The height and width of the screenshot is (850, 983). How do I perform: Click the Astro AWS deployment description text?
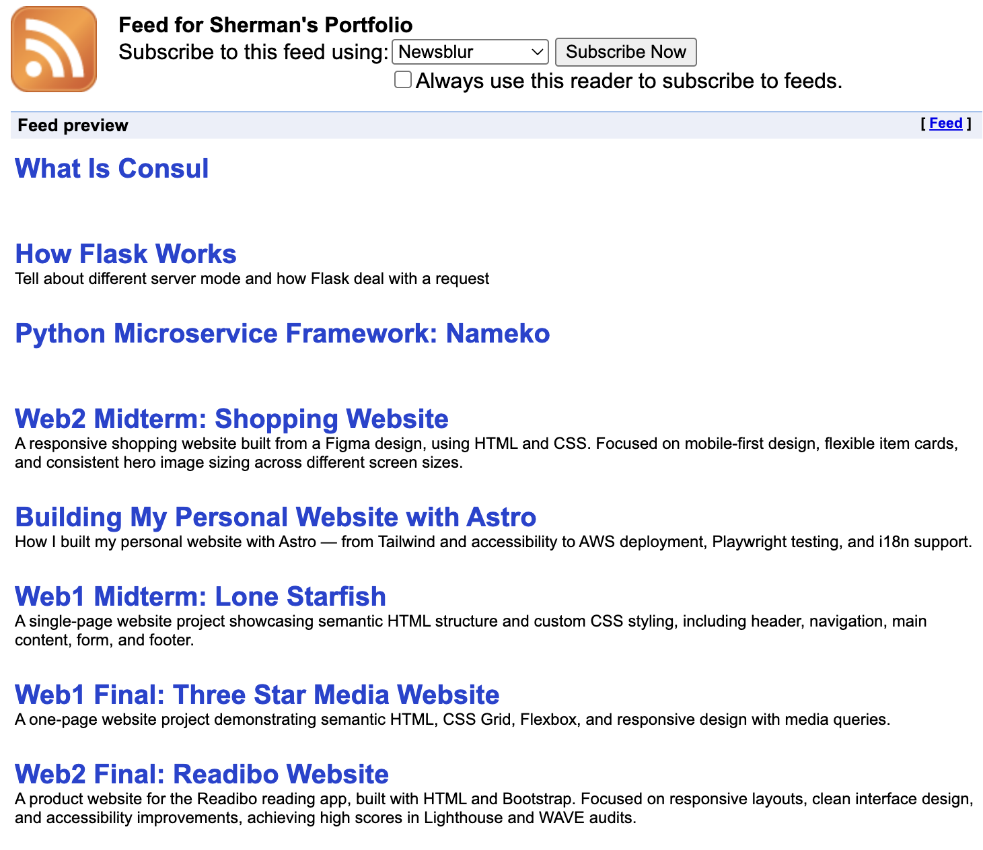point(493,542)
